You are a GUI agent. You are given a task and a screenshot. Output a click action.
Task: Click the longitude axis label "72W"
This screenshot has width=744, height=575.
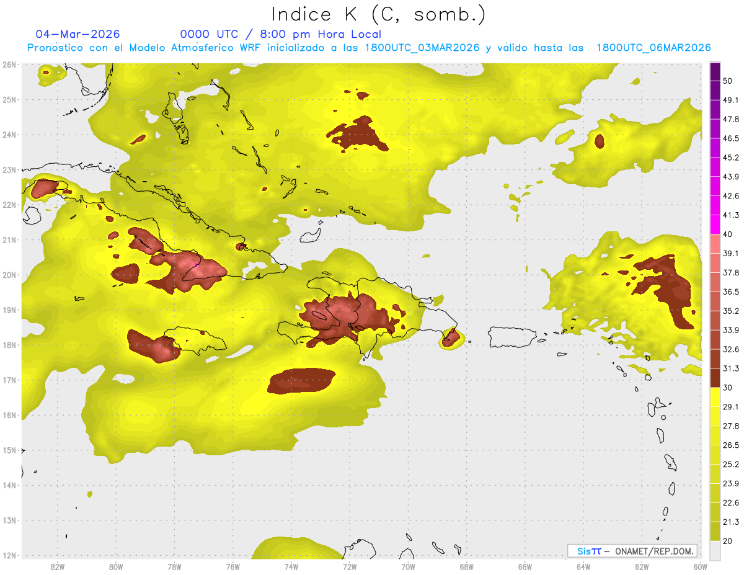click(350, 566)
